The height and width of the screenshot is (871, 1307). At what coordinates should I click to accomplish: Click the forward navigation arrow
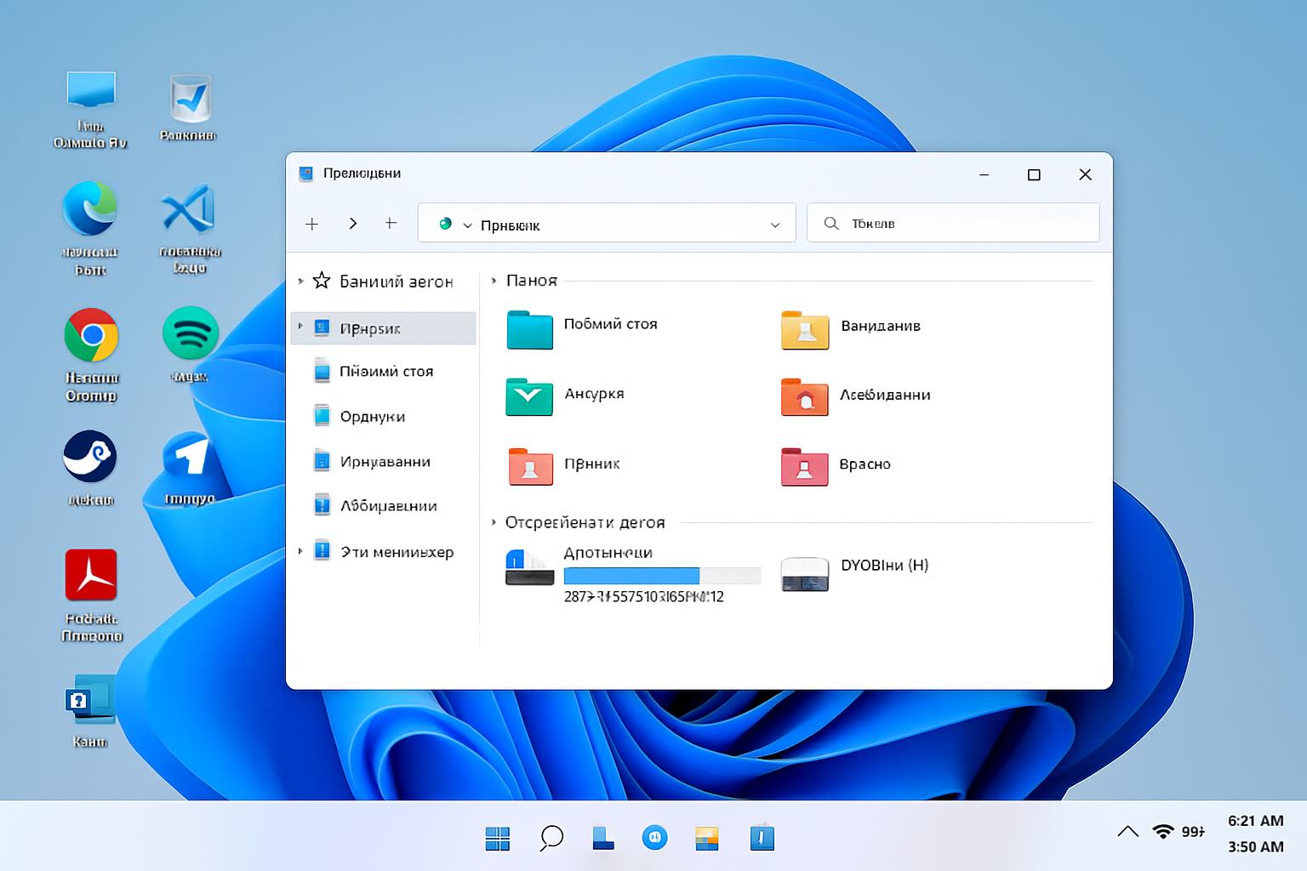tap(352, 224)
